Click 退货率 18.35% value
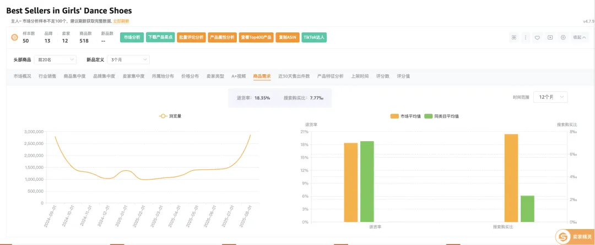The image size is (595, 245). pyautogui.click(x=262, y=98)
